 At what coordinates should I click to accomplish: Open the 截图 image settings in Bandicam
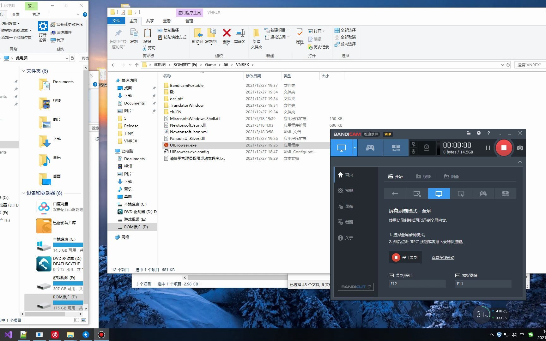coord(356,222)
